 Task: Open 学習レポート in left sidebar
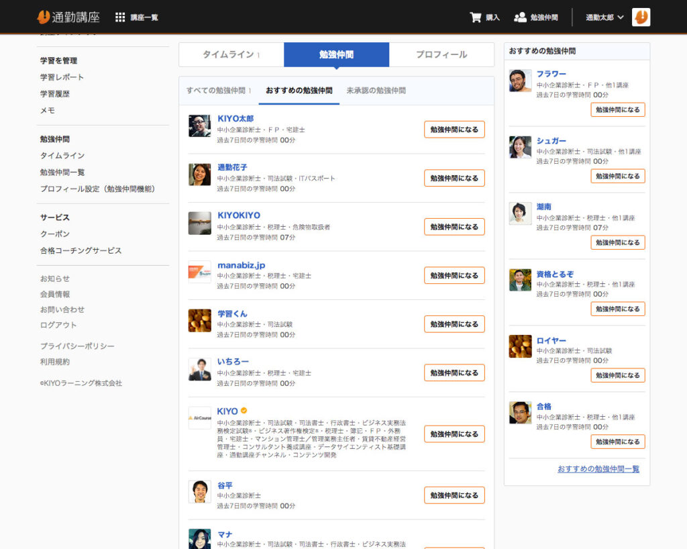tap(62, 77)
